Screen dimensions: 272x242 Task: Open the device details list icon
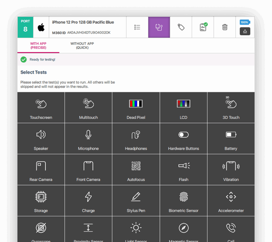[137, 27]
